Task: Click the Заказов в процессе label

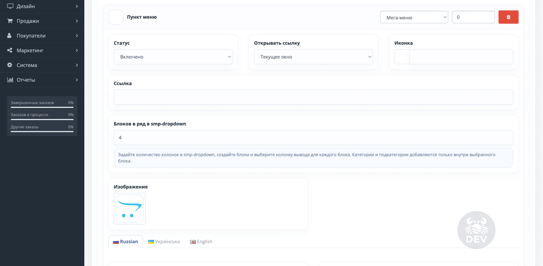Action: click(x=30, y=115)
